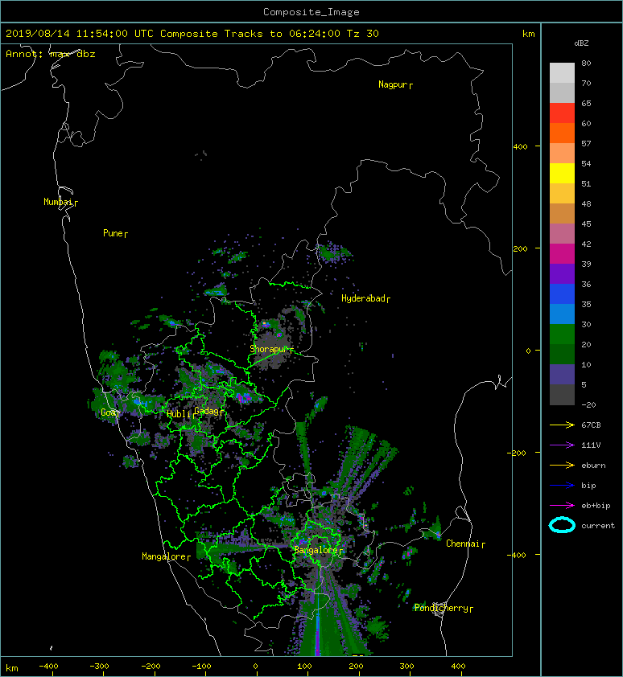The height and width of the screenshot is (677, 623).
Task: Click the blue bip arrow legend icon
Action: pyautogui.click(x=562, y=486)
